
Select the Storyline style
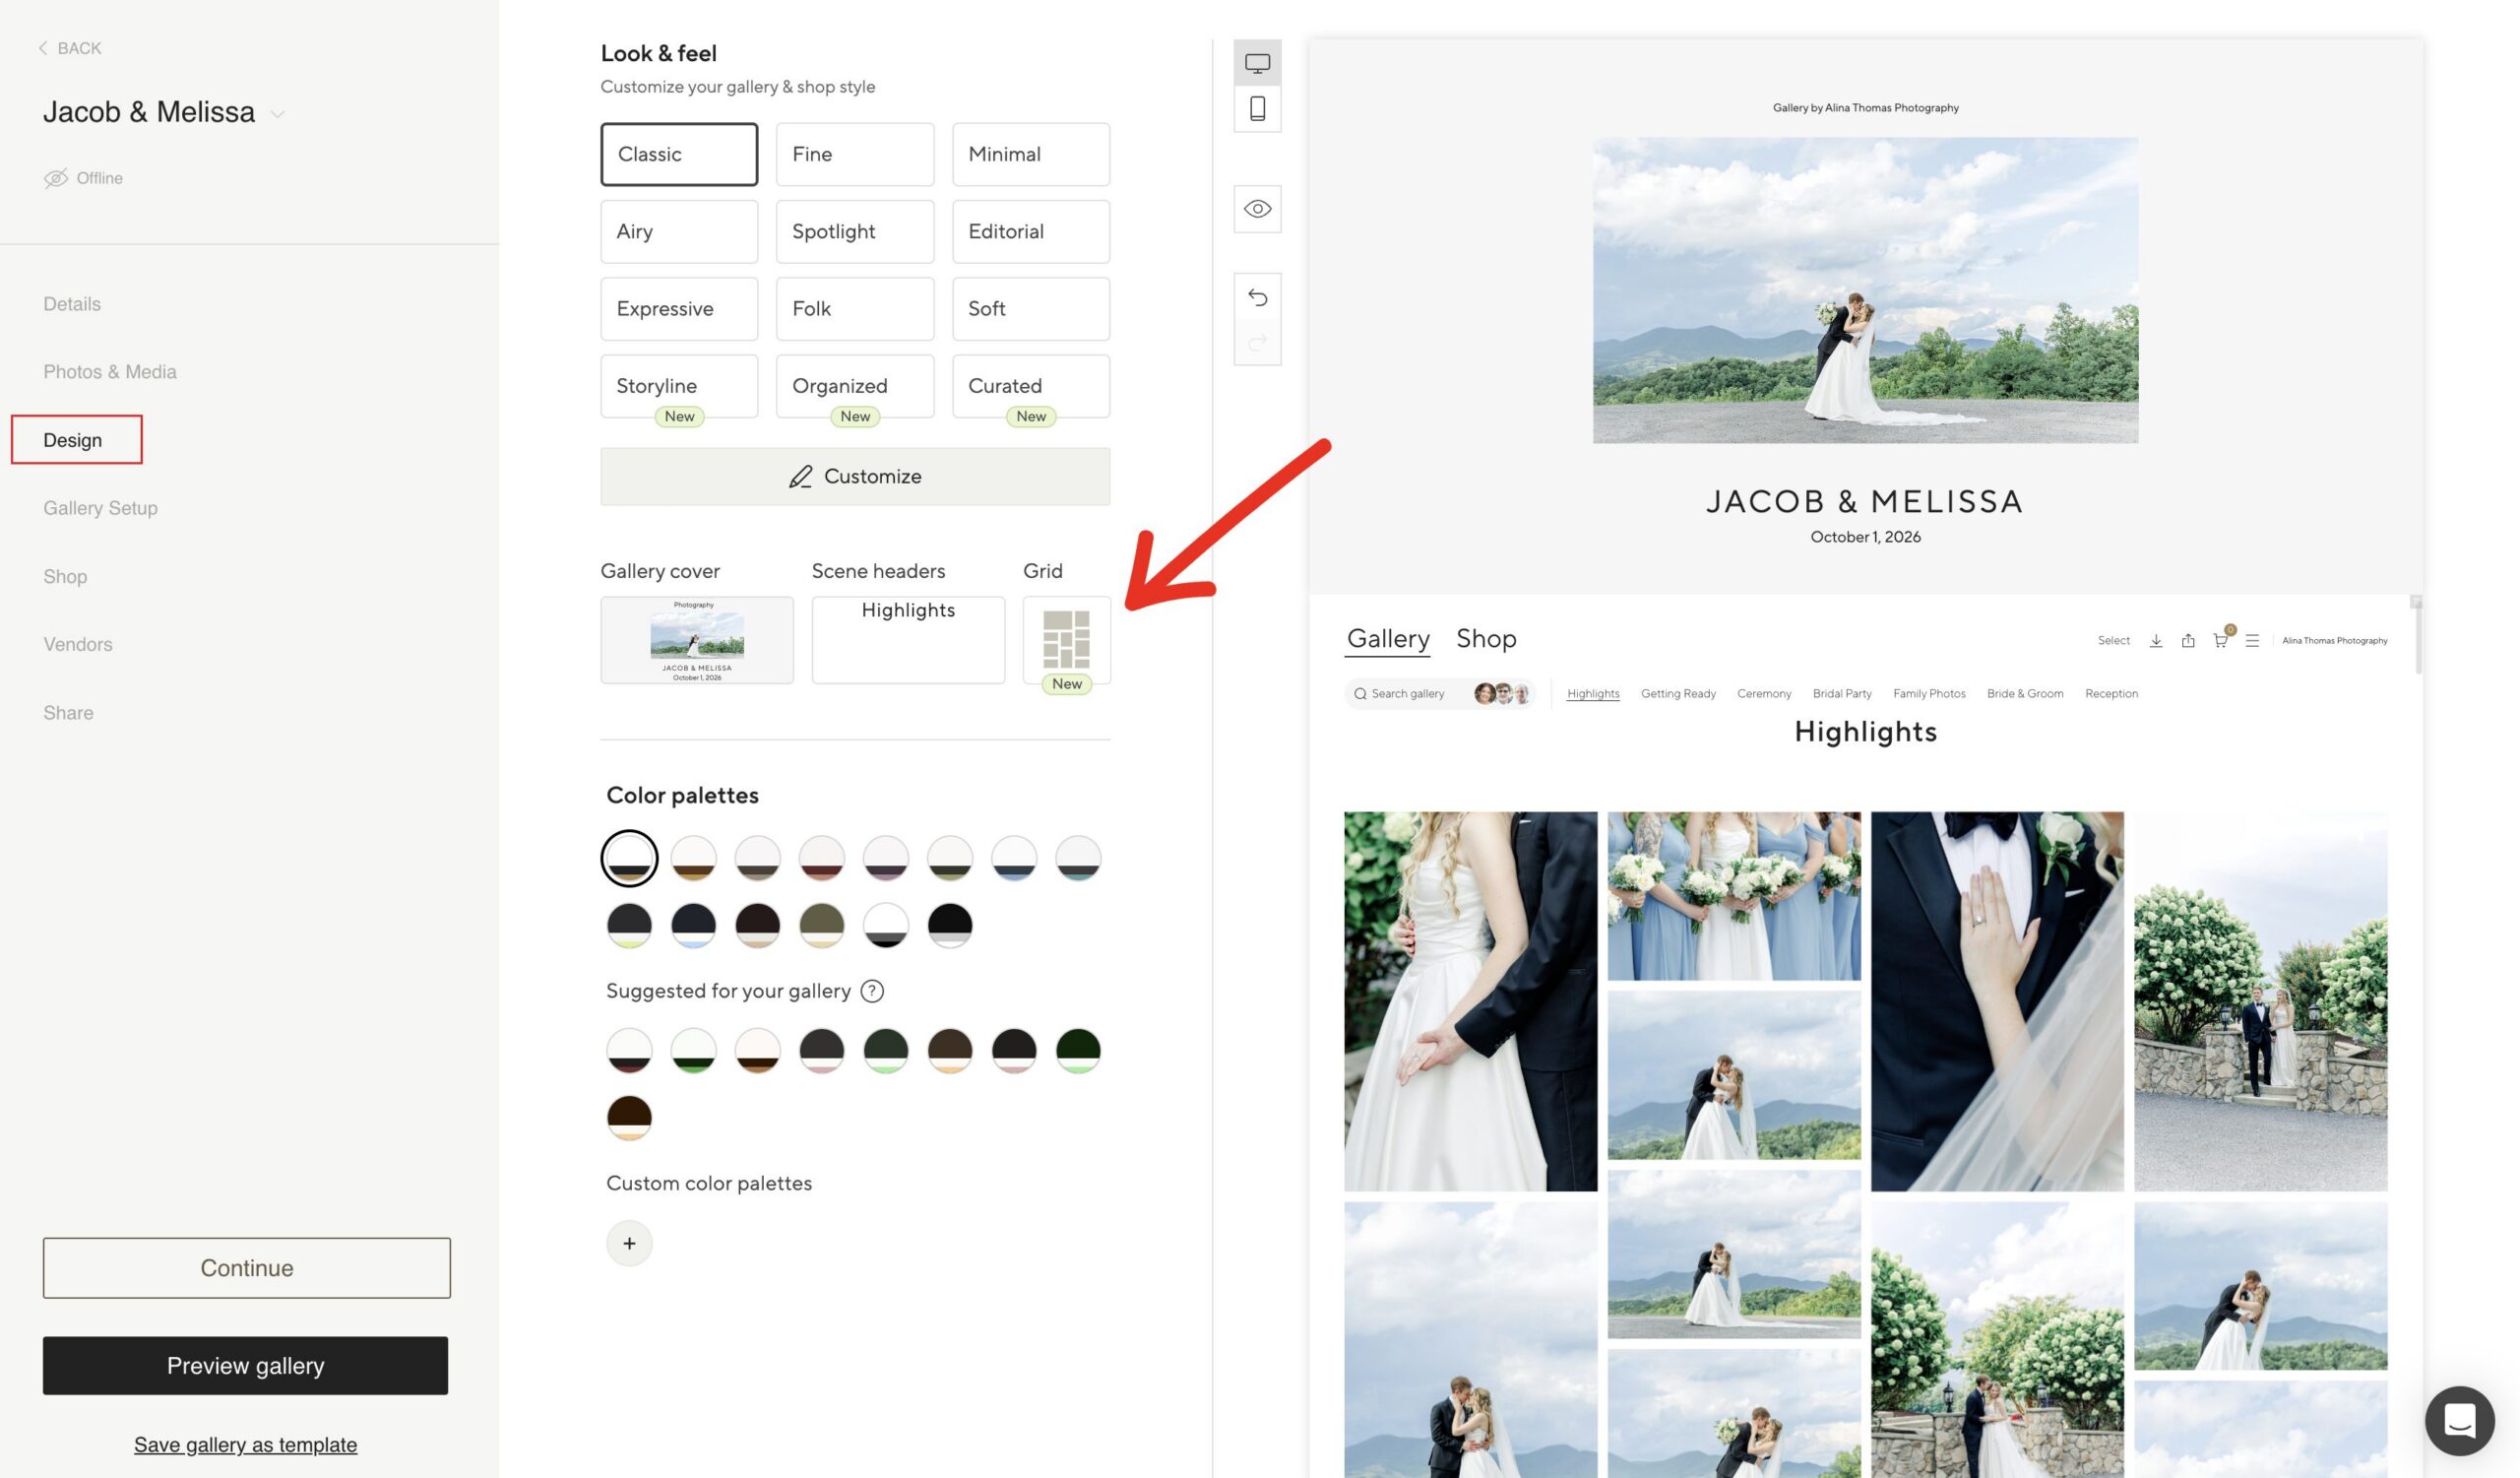tap(679, 386)
